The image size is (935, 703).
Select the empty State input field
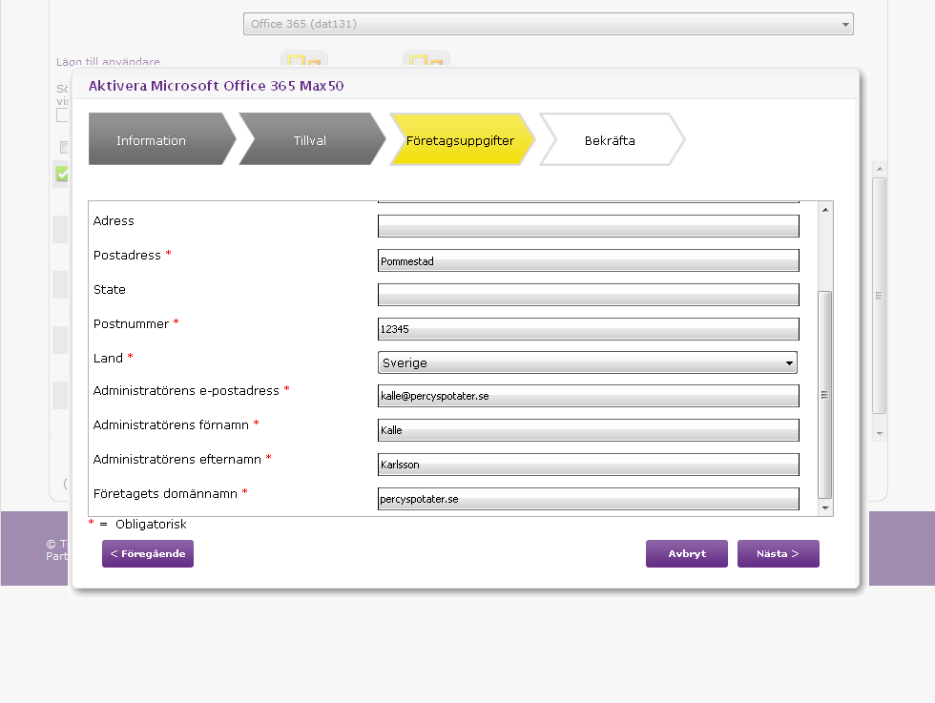[x=589, y=295]
